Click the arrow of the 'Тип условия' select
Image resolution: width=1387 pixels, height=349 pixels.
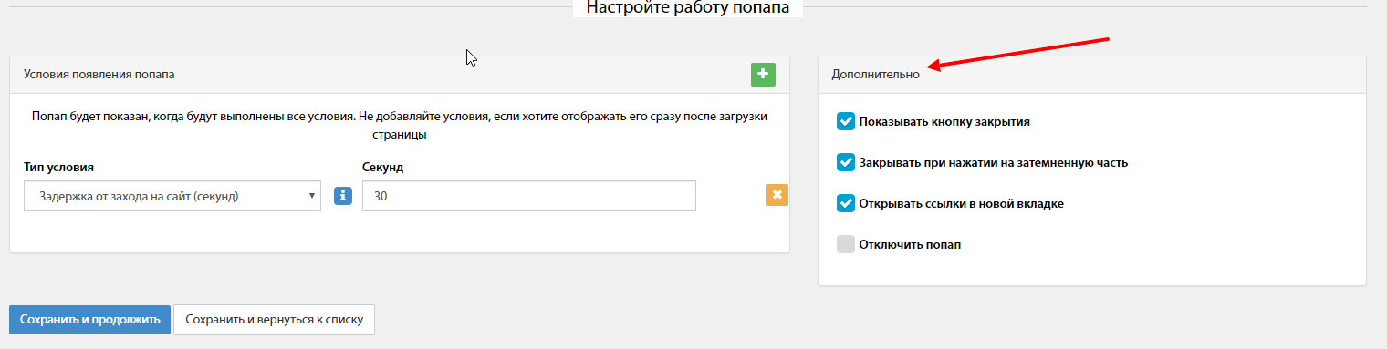coord(312,196)
